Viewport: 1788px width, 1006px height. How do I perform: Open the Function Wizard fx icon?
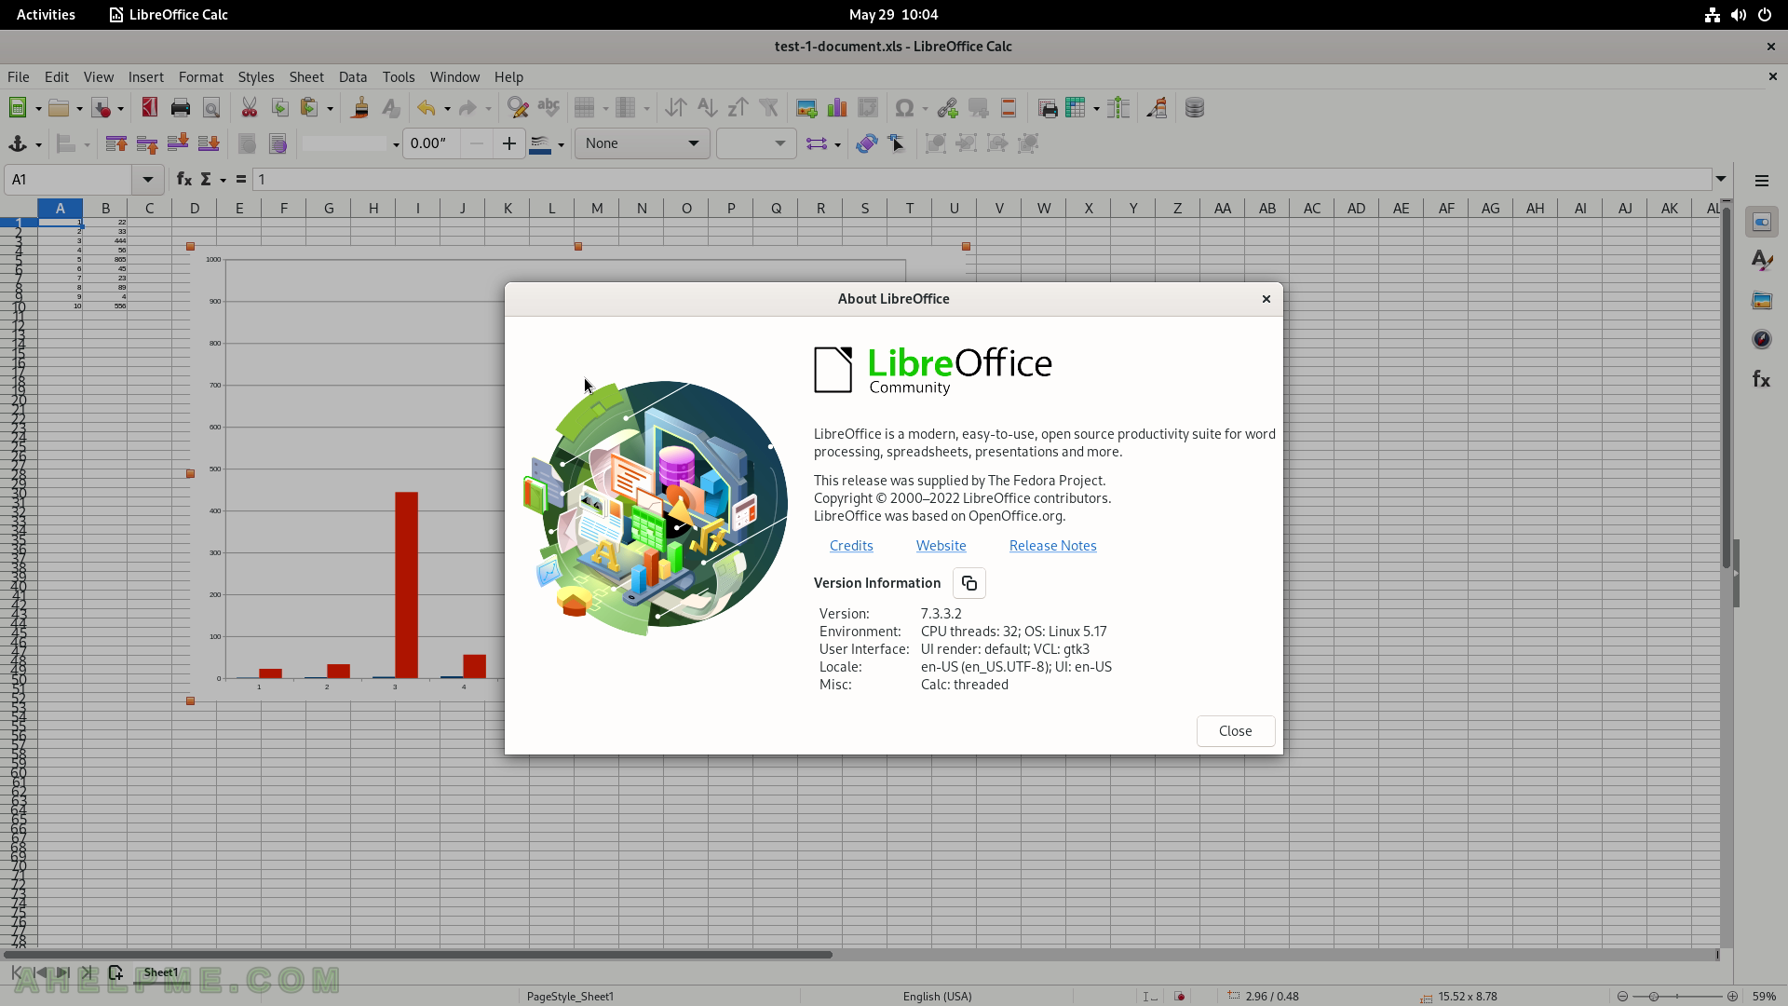(184, 179)
